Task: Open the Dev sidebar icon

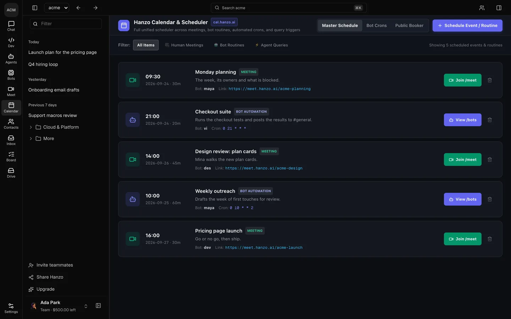Action: pos(11,43)
